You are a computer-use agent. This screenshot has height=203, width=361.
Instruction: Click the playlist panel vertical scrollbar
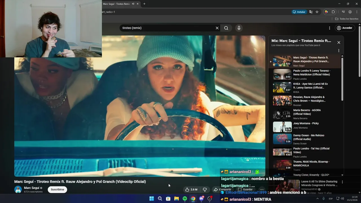tap(342, 79)
